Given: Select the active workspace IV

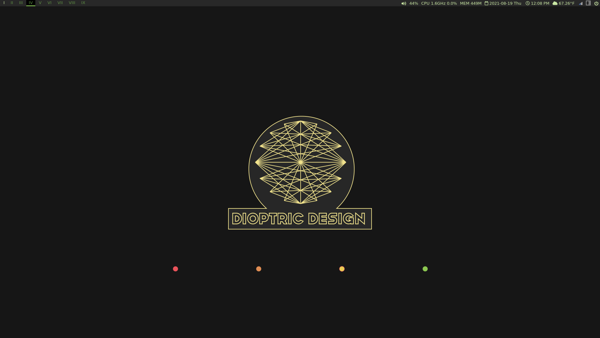Looking at the screenshot, I should click(31, 3).
